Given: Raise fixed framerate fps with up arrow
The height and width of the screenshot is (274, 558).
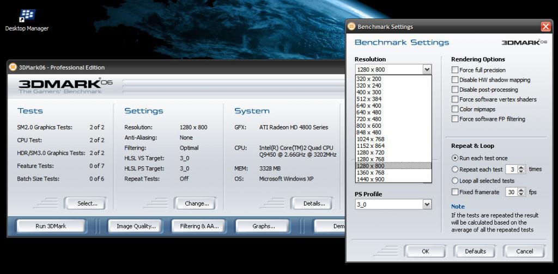Looking at the screenshot, I should tap(521, 190).
